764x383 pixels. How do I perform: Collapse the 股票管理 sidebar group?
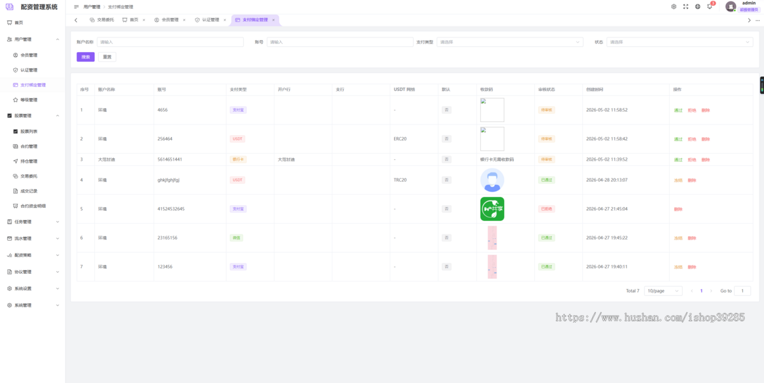click(32, 116)
